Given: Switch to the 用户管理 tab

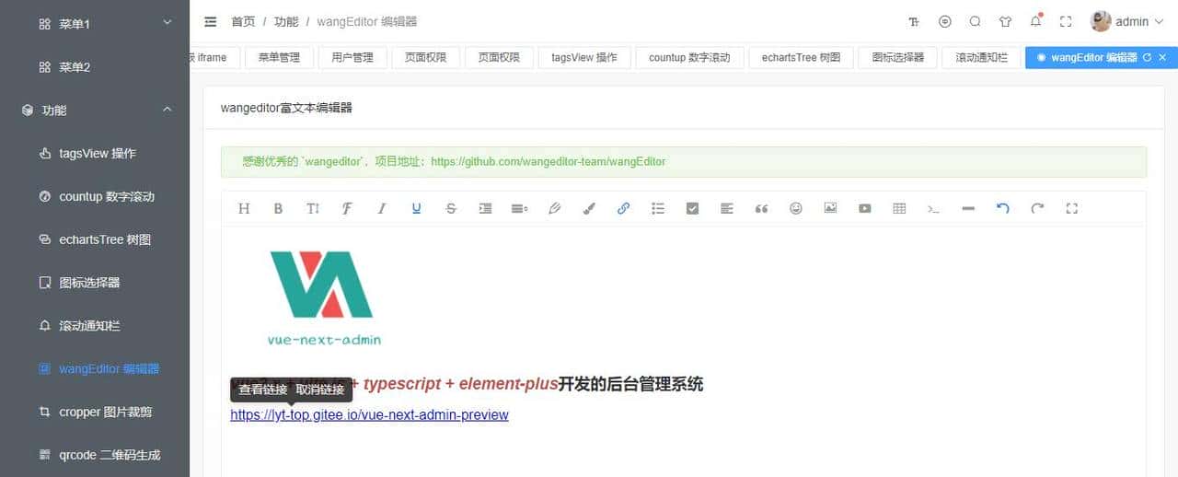Looking at the screenshot, I should click(352, 57).
